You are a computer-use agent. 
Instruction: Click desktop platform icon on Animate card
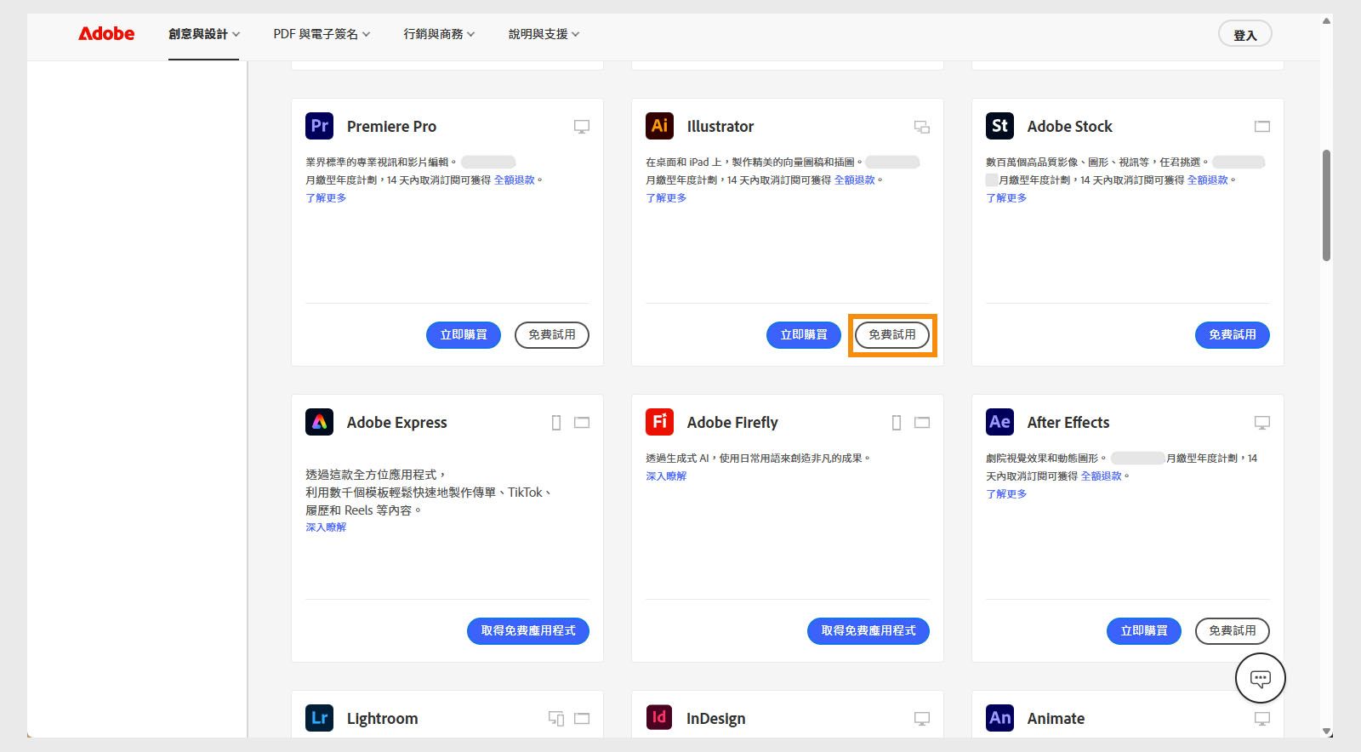tap(1262, 719)
